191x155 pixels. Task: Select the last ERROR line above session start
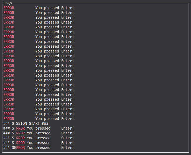(x=39, y=119)
